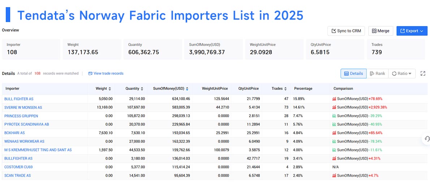
Task: Click the Quantity 606,362.75 overview card
Action: 153,49
